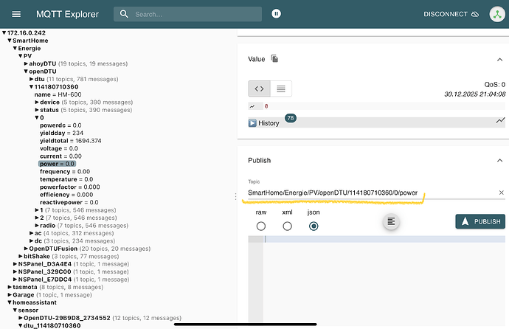Expand the status node
The width and height of the screenshot is (509, 329).
click(x=37, y=110)
